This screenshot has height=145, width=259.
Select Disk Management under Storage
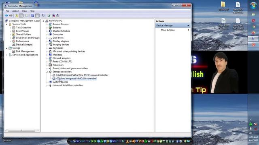tap(25, 51)
